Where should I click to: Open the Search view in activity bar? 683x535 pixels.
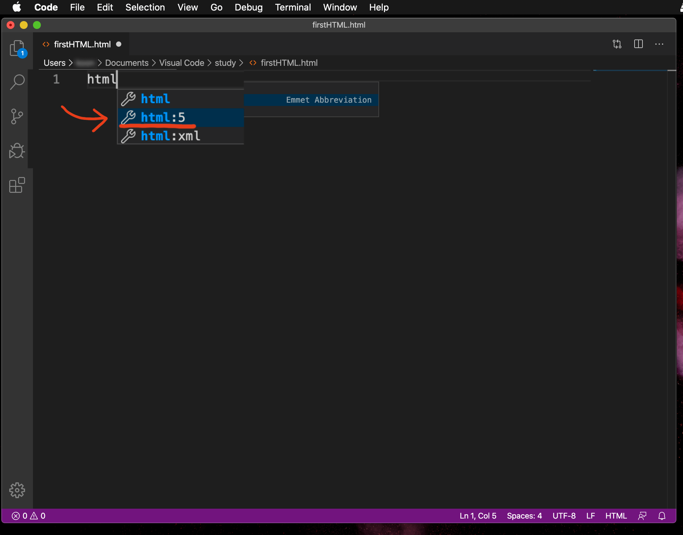pos(17,82)
